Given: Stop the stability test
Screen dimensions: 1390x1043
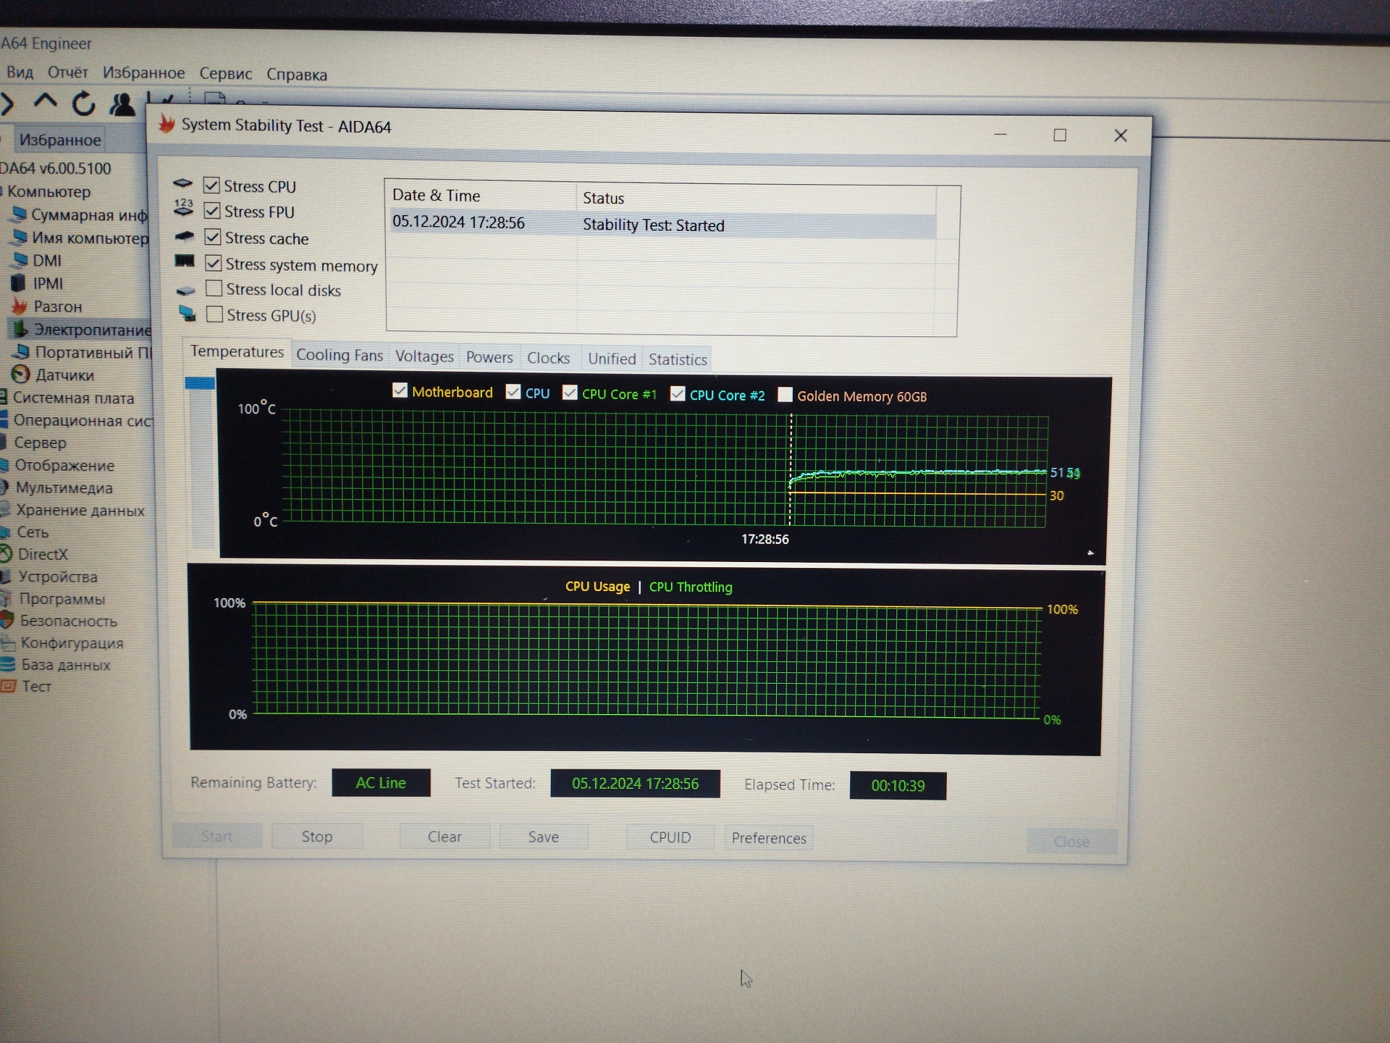Looking at the screenshot, I should (x=317, y=836).
